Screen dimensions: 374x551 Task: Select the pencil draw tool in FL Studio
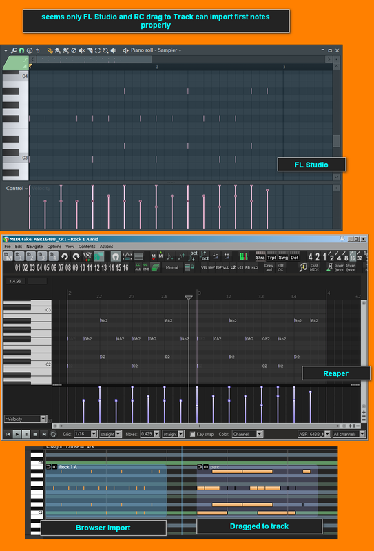(50, 50)
